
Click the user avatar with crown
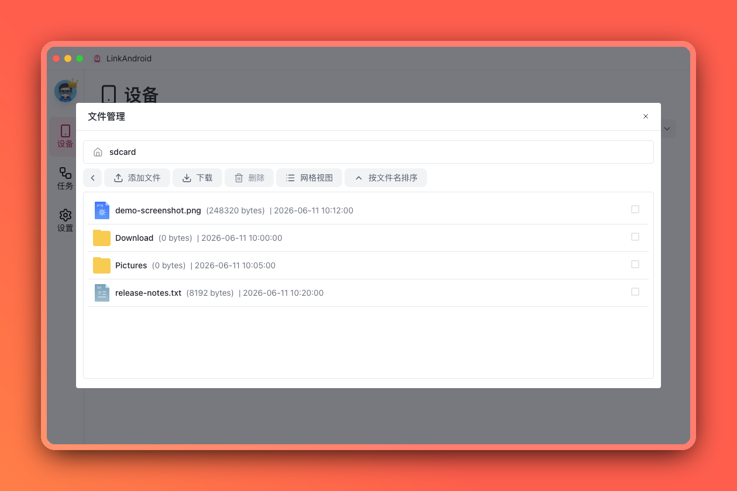point(66,91)
